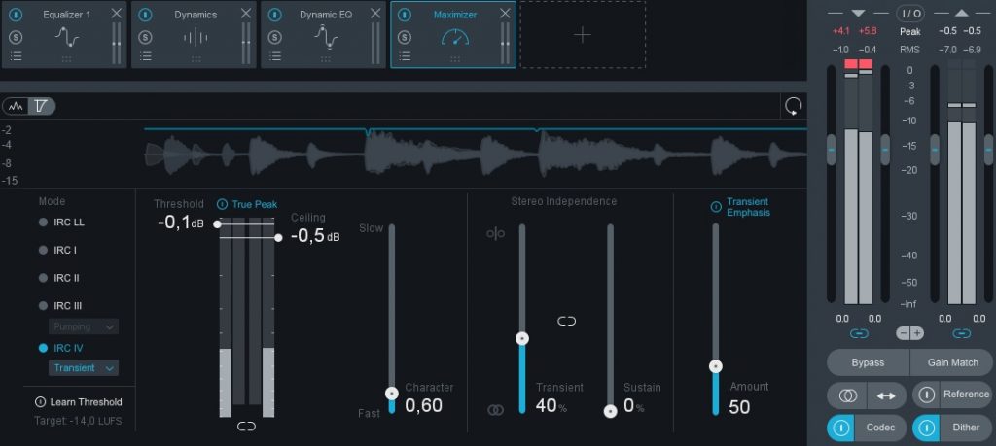996x446 pixels.
Task: Click the Character slider handle
Action: (x=392, y=394)
